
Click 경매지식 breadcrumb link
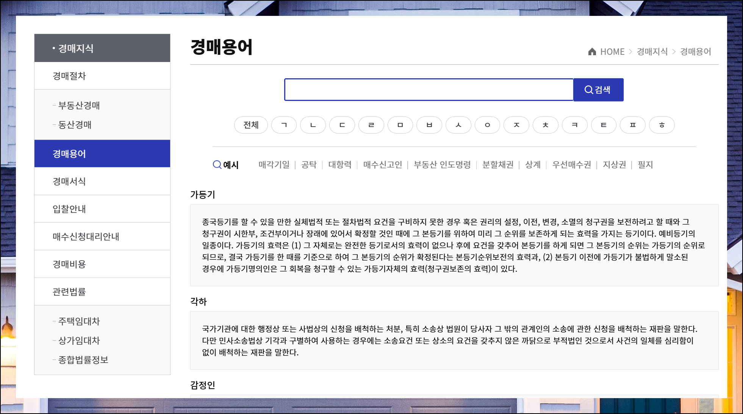click(652, 52)
